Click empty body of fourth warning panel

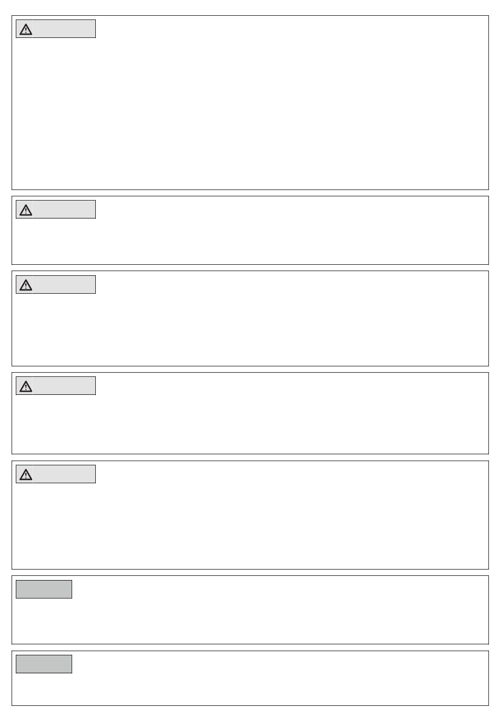tap(250, 421)
